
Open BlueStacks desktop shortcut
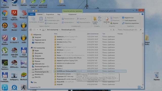[24, 76]
